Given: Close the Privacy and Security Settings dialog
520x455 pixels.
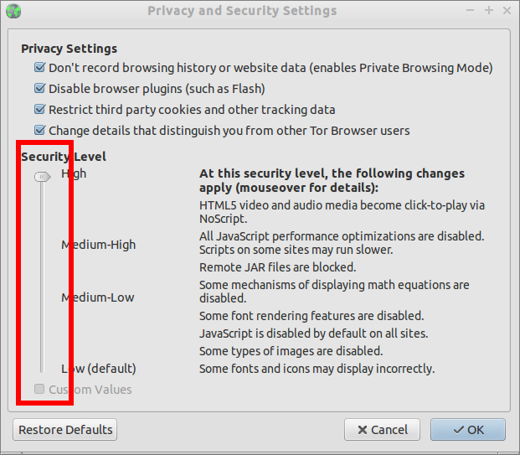Looking at the screenshot, I should 507,11.
